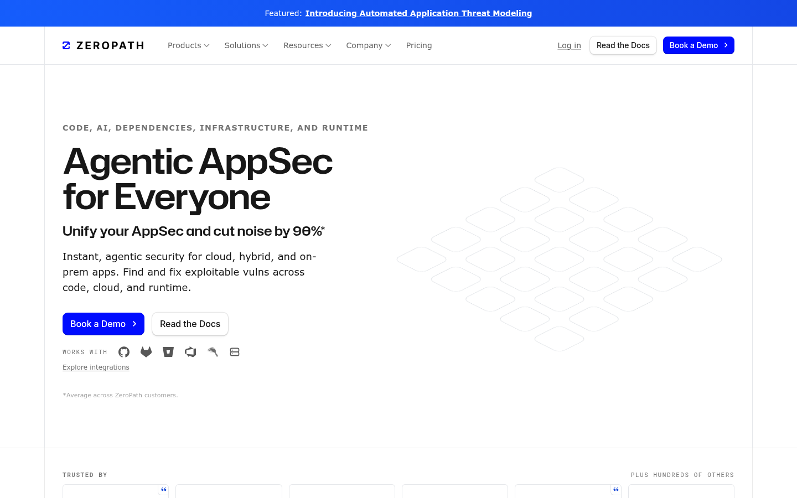Open the featured Automated Application Threat Modeling link

[x=418, y=13]
